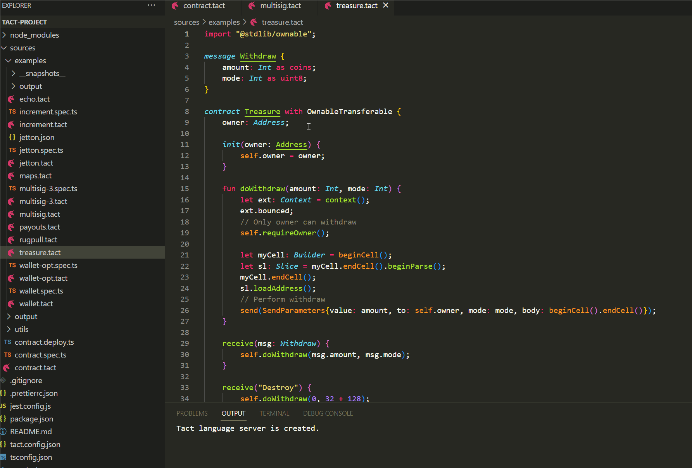Click the Tact icon beside rugpull.tact
This screenshot has width=692, height=468.
coord(12,240)
